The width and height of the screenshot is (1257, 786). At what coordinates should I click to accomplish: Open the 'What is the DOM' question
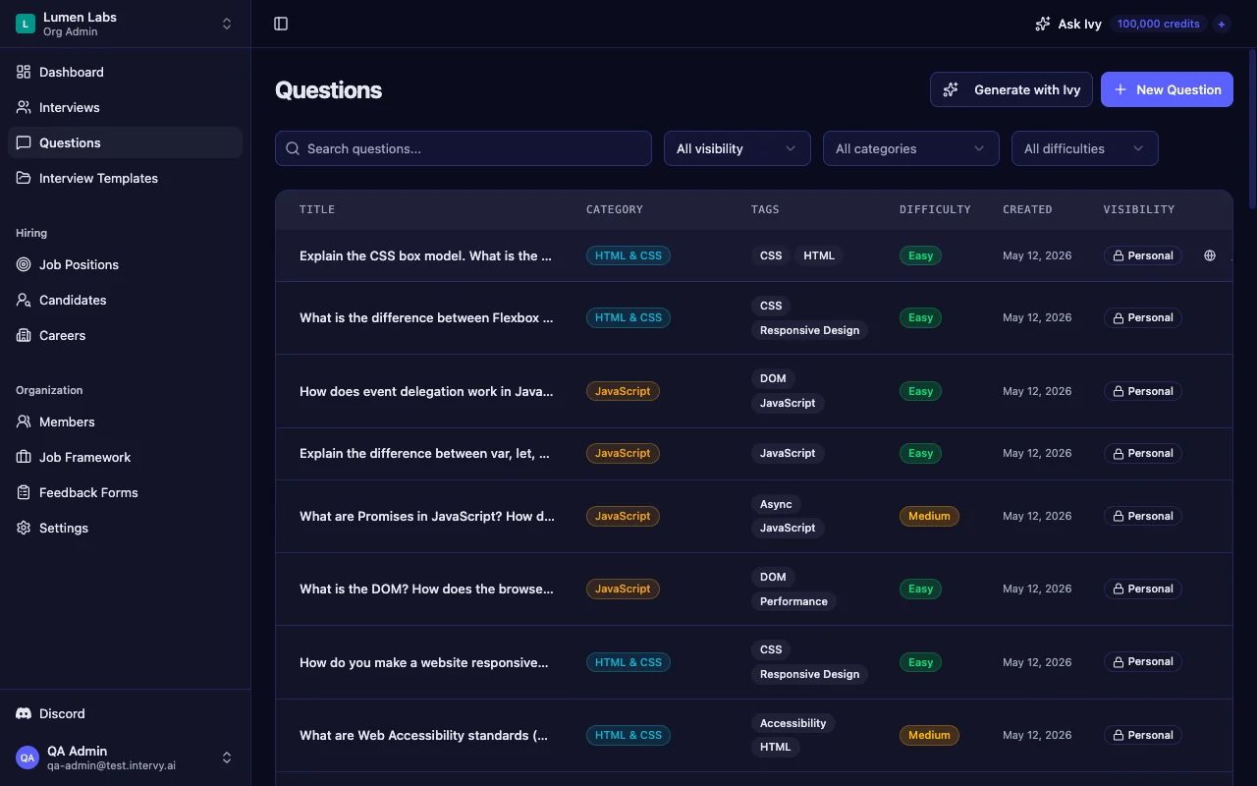[426, 589]
